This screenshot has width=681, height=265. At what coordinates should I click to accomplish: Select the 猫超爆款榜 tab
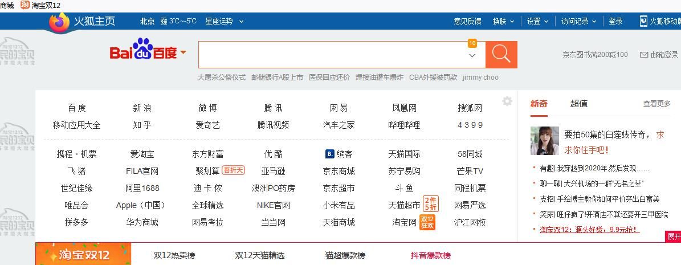(x=345, y=255)
